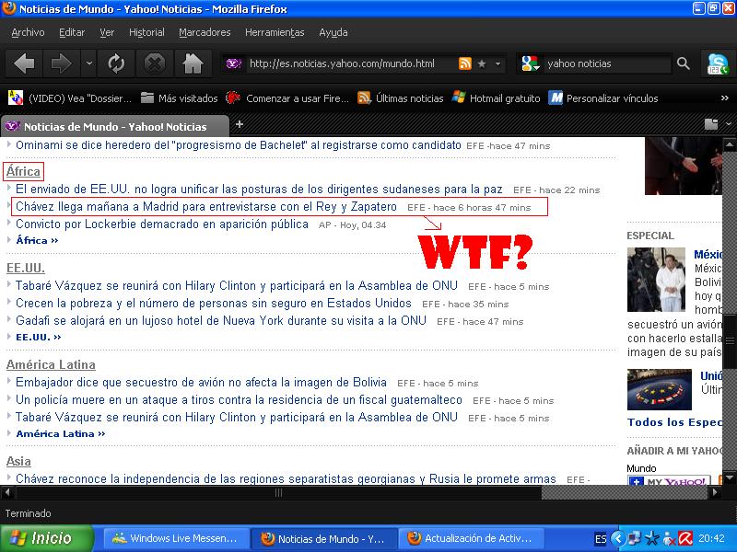Open the Personalizar vínculos bookmark
The height and width of the screenshot is (552, 737).
603,98
